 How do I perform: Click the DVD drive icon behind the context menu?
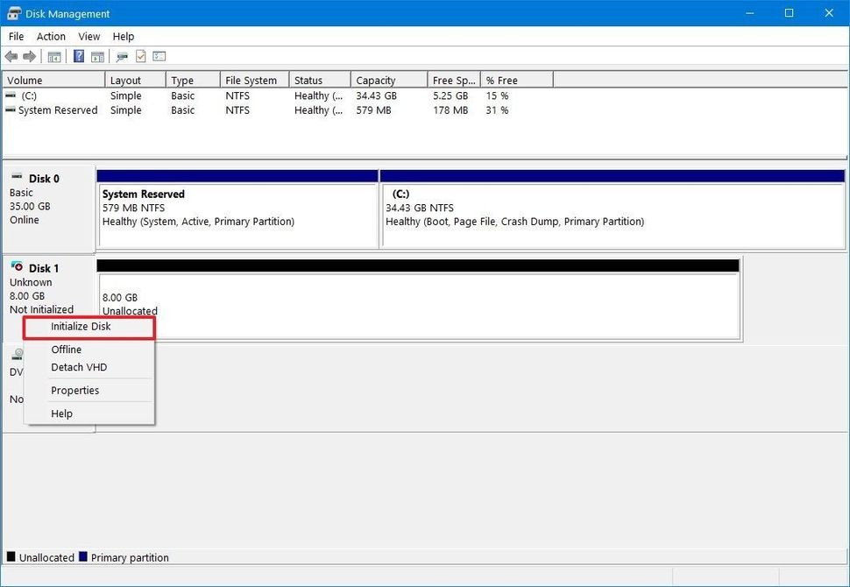(17, 354)
